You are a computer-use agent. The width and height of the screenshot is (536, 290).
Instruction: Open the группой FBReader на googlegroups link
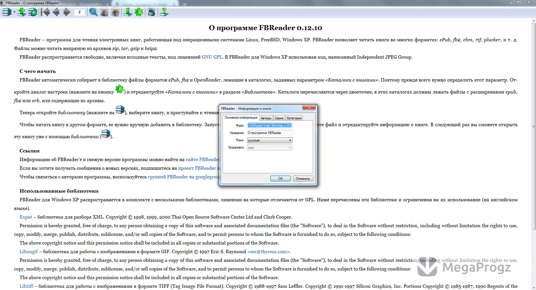[x=183, y=177]
